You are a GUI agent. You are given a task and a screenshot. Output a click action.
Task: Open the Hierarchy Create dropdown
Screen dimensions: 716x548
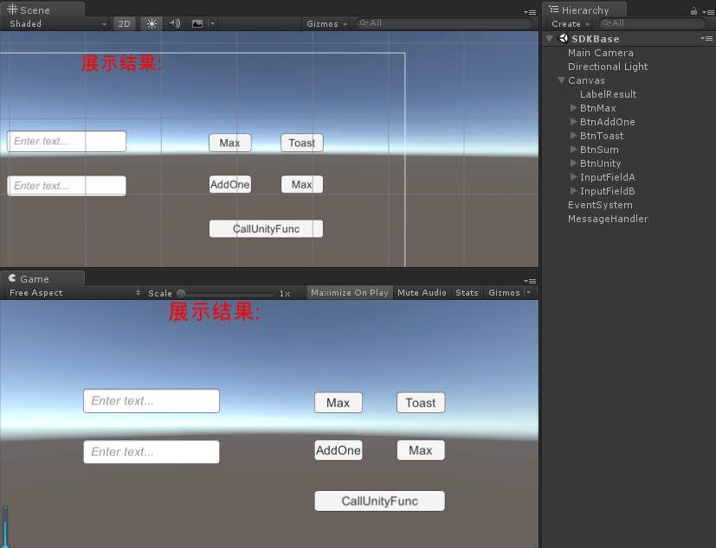point(571,23)
